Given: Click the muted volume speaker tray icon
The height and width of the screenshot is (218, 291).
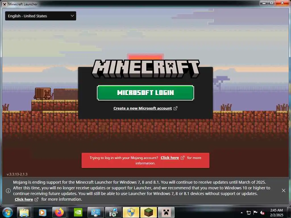Looking at the screenshot, I should (x=262, y=213).
